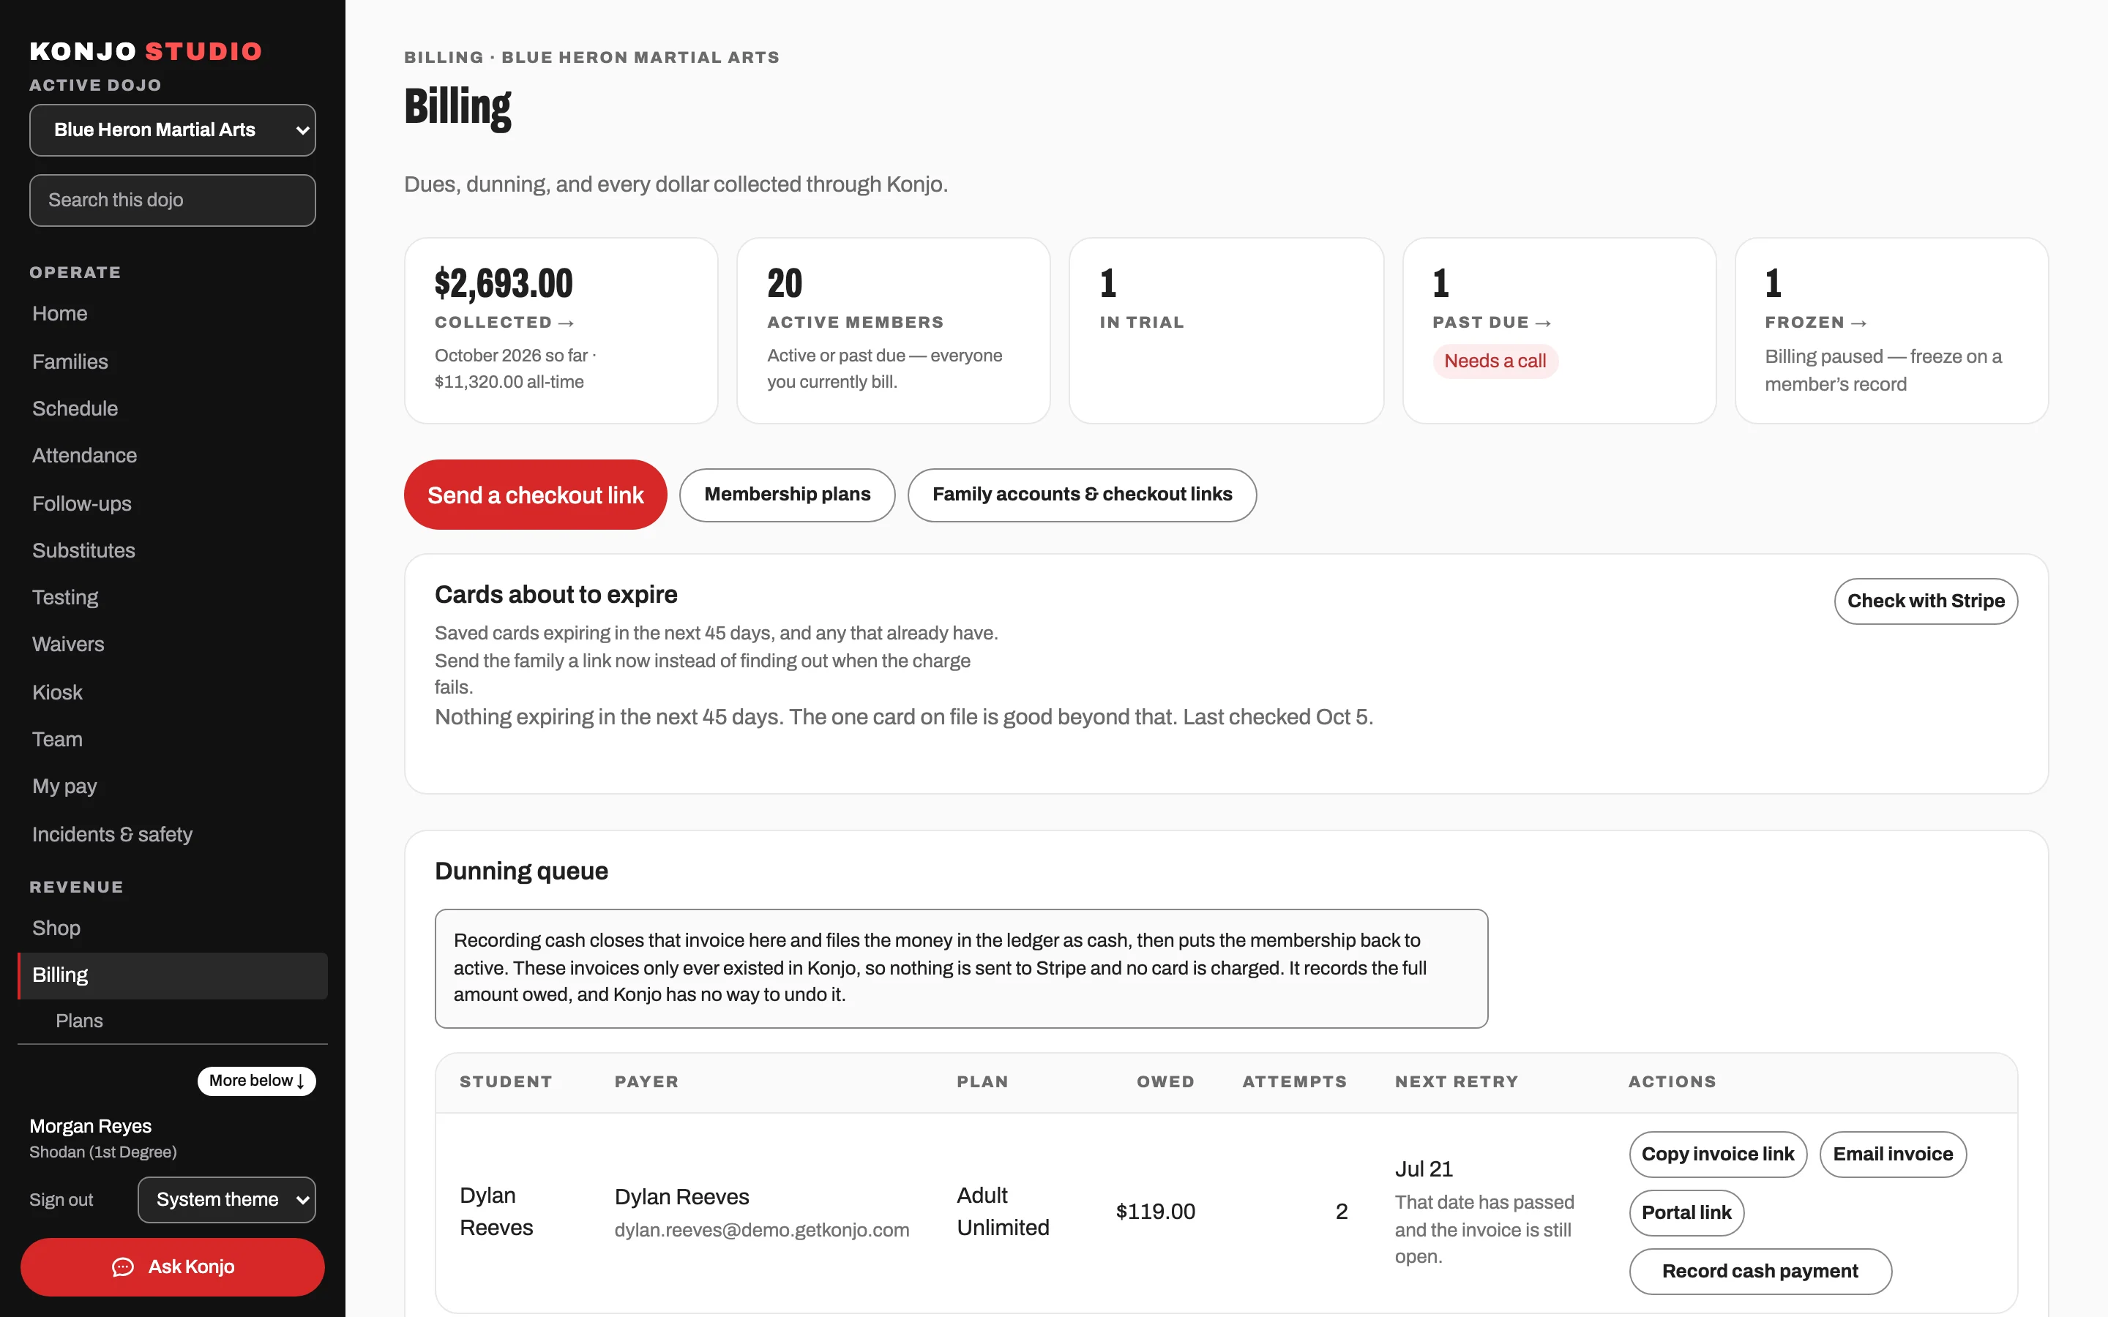Click Email invoice for Dylan Reeves

(1892, 1154)
